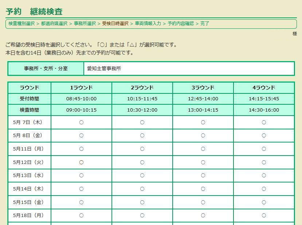The width and height of the screenshot is (302, 225).
Task: Select 4ラウンド slot on 5月18日(月)
Action: point(264,216)
